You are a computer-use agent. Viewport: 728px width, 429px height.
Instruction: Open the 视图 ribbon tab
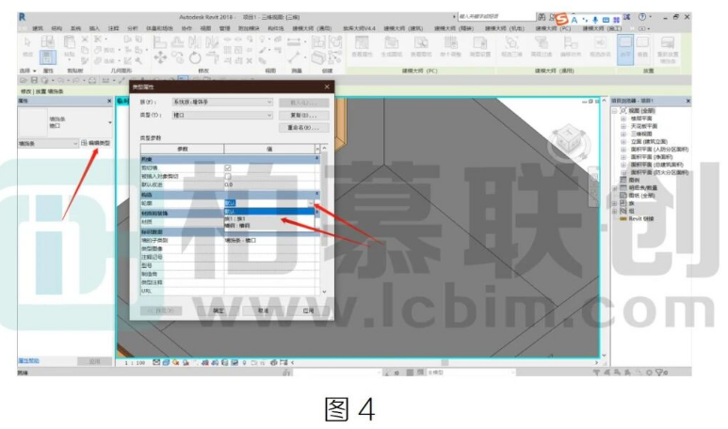205,28
